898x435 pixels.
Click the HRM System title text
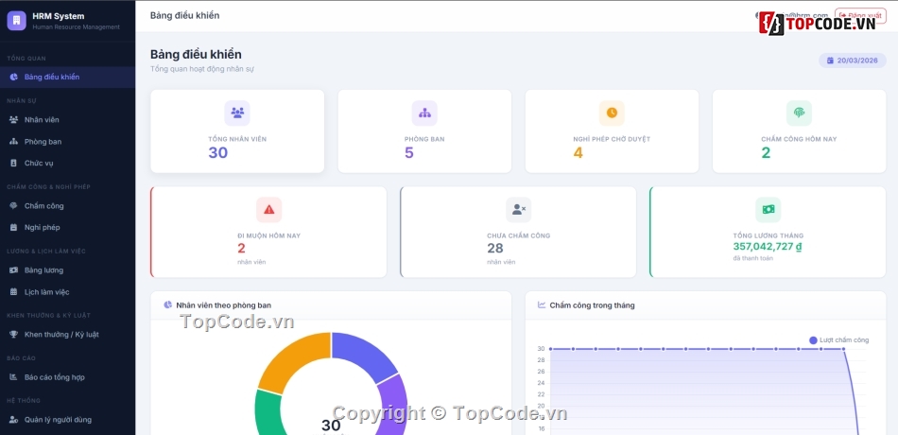pyautogui.click(x=59, y=16)
